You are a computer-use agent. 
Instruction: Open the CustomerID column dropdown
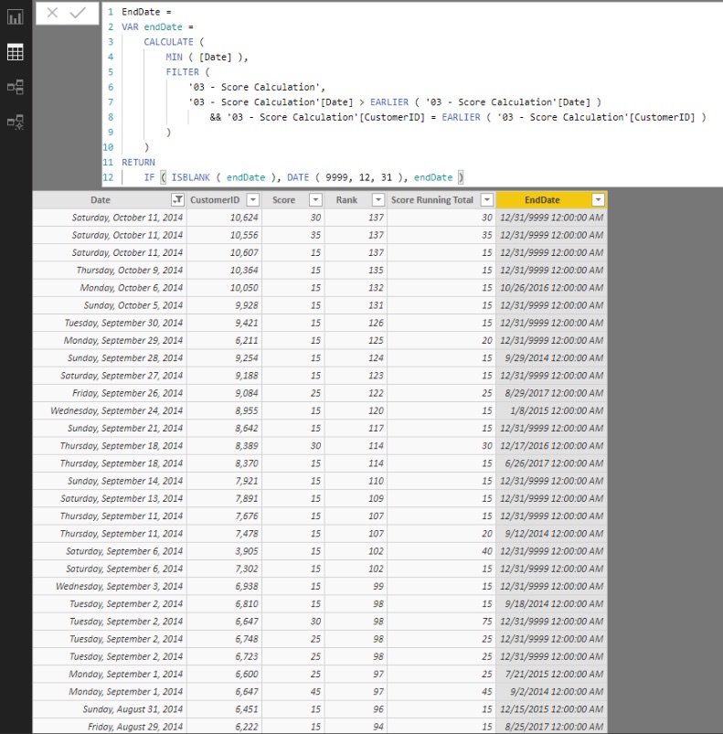pos(252,200)
